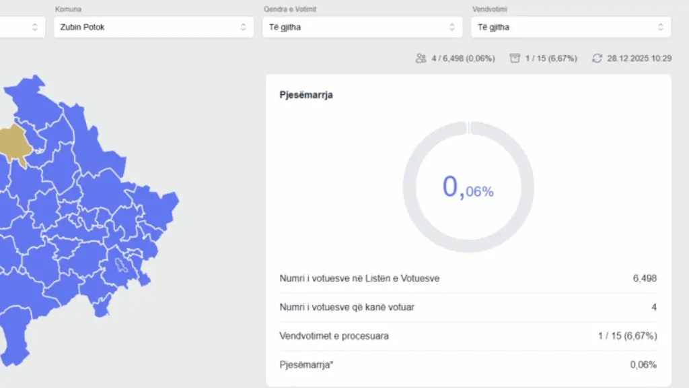Open the Vendvotimi dropdown
The width and height of the screenshot is (689, 388).
click(x=571, y=27)
